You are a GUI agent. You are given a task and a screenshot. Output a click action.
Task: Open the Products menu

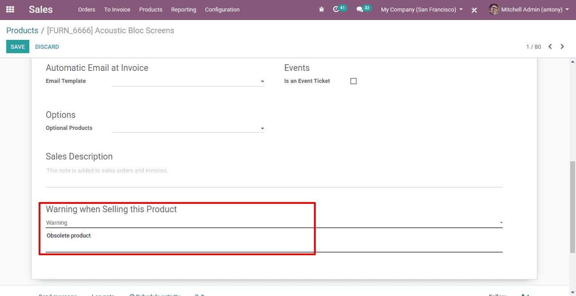(x=151, y=9)
